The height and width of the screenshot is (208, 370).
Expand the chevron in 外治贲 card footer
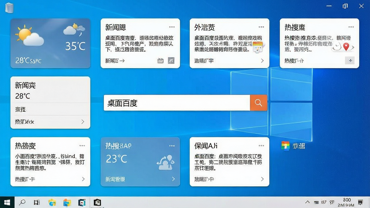262,61
